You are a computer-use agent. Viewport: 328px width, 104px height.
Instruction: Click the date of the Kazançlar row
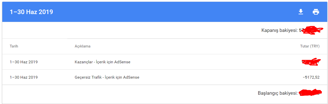click(24, 62)
